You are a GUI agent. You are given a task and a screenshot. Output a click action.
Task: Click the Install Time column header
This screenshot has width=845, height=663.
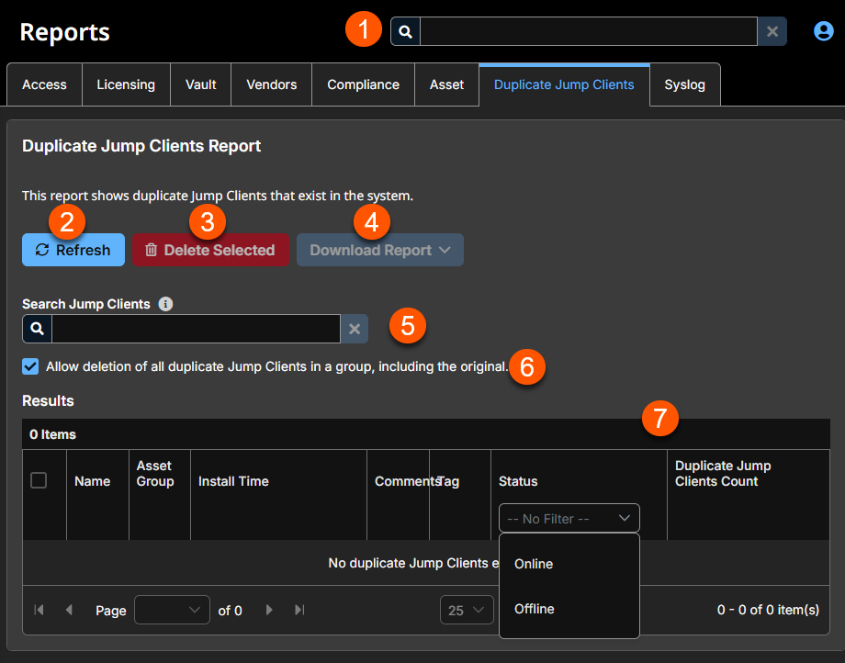[233, 481]
